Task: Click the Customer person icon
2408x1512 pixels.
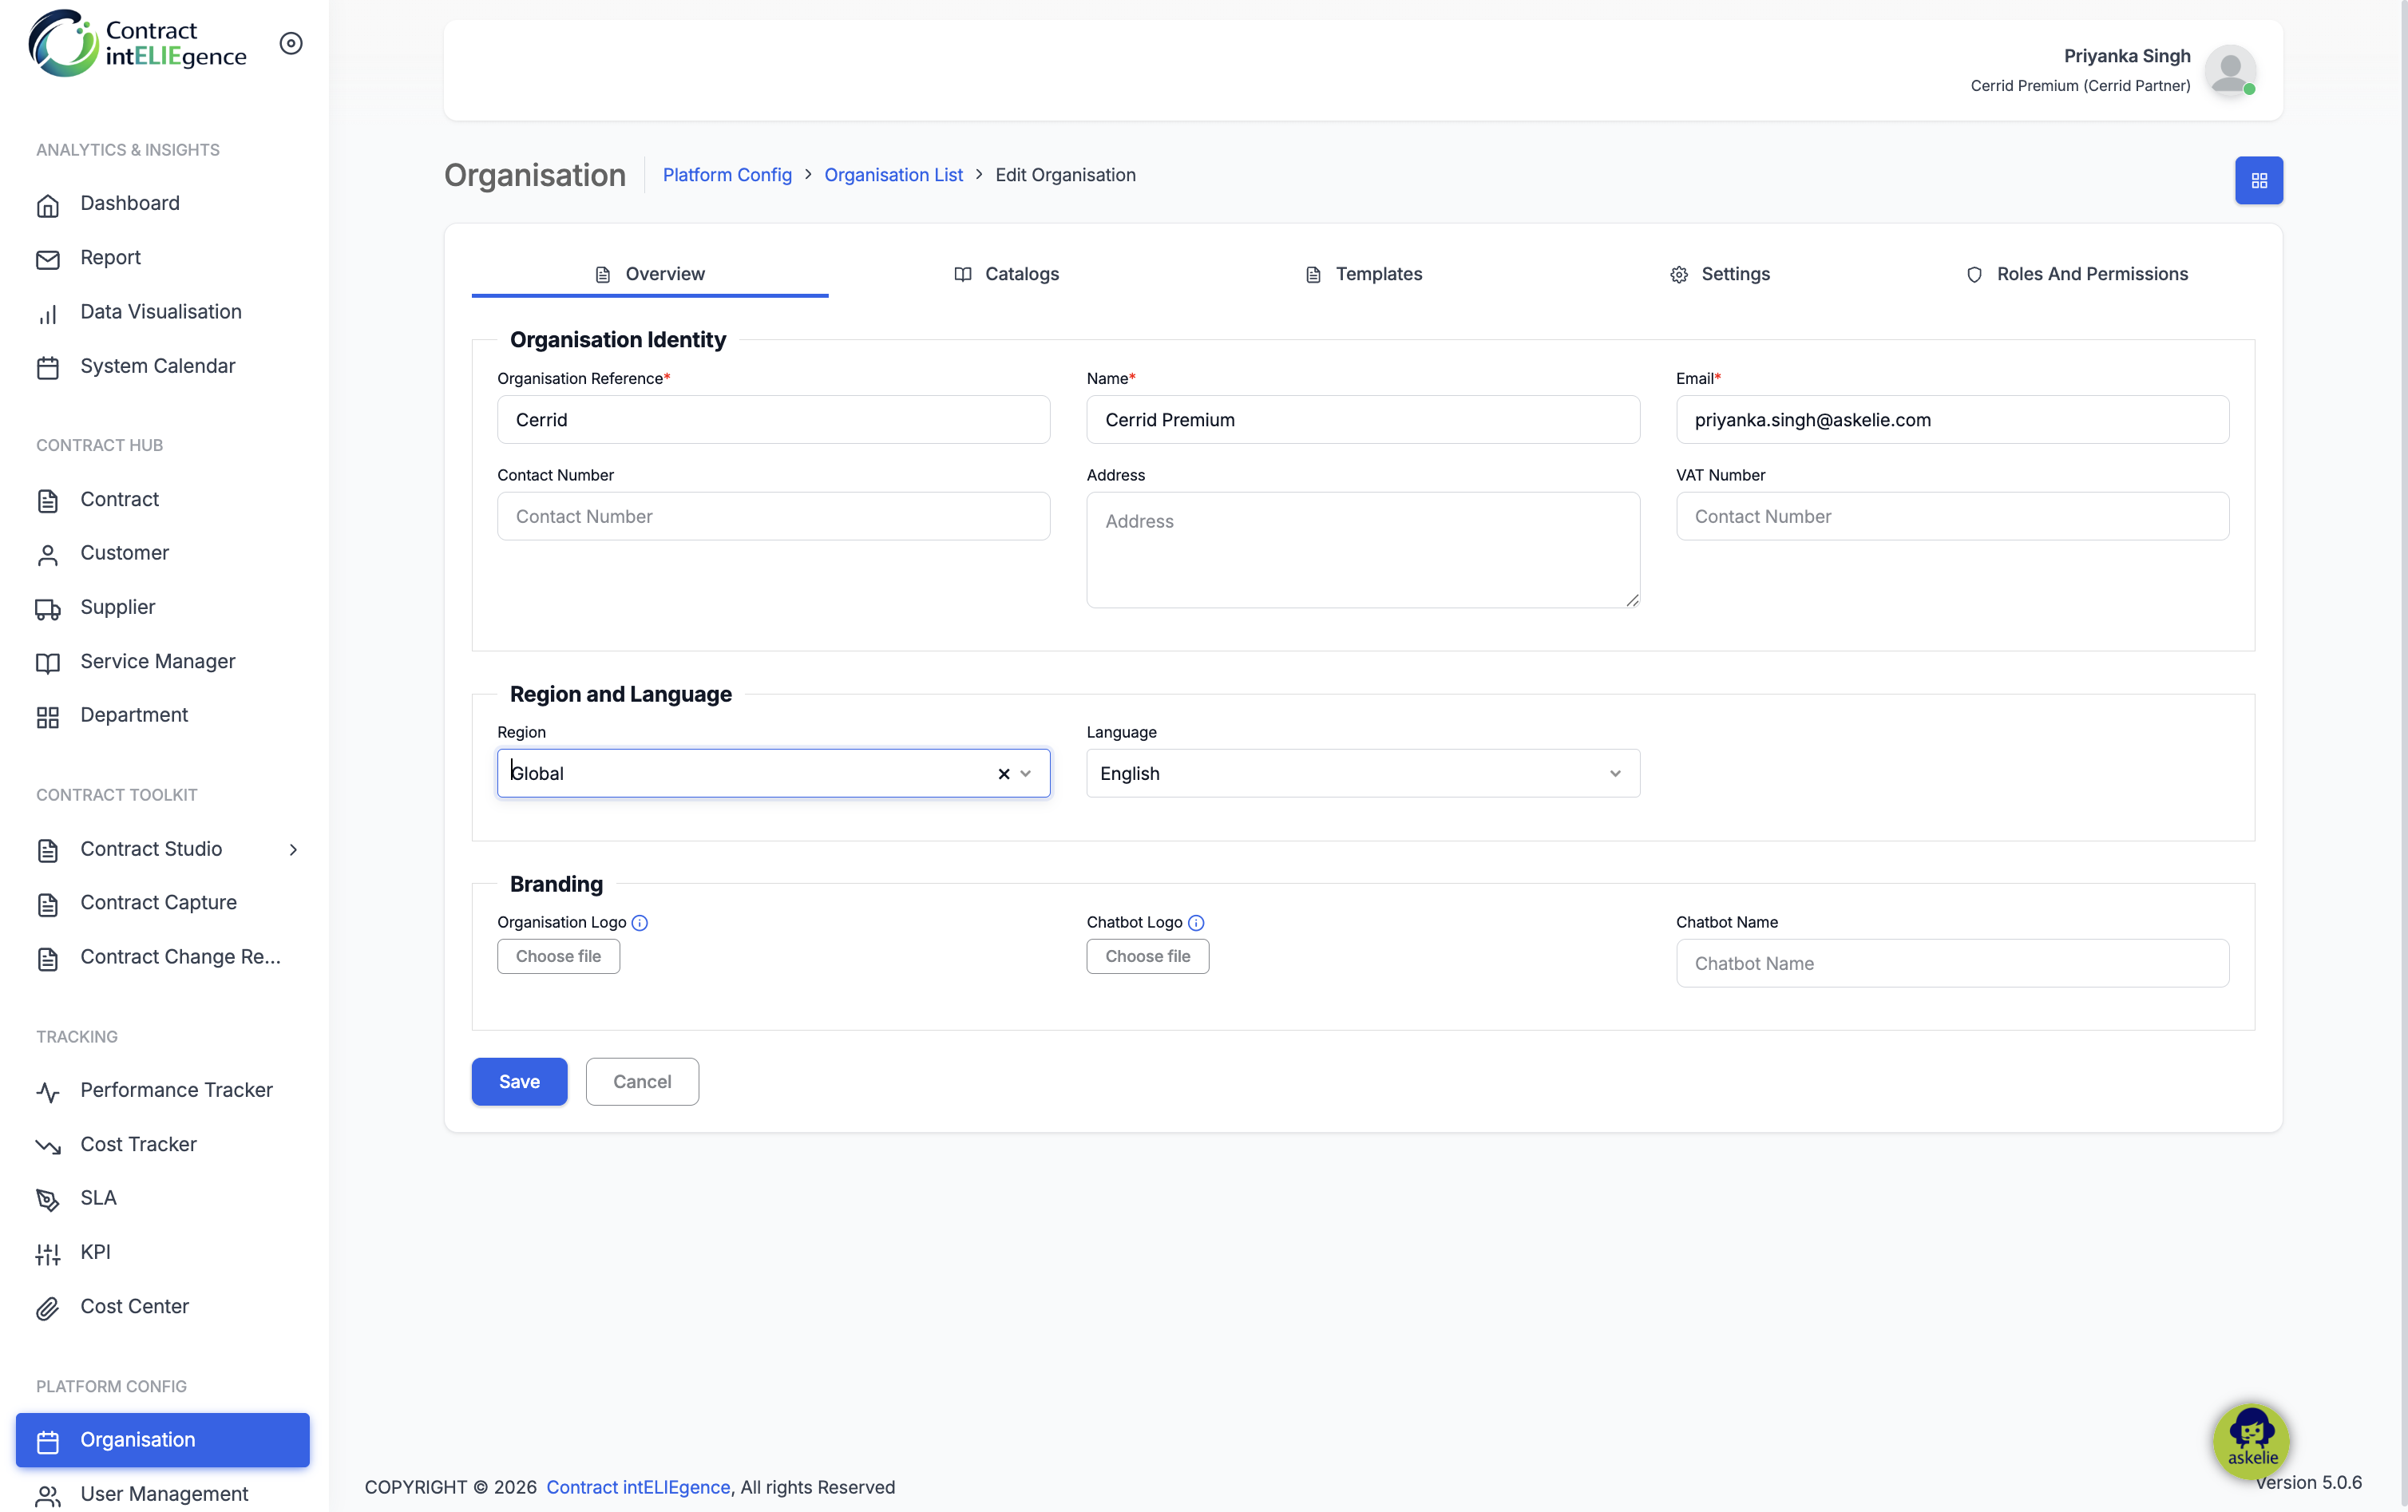Action: (48, 555)
